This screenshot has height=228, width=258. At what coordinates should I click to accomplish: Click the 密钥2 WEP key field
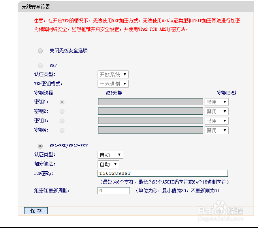pos(151,111)
